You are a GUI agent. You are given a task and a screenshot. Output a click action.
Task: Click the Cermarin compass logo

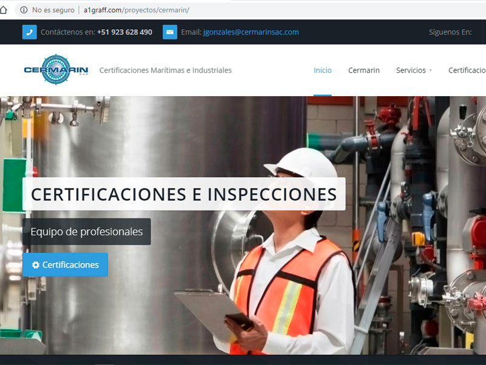(x=56, y=70)
